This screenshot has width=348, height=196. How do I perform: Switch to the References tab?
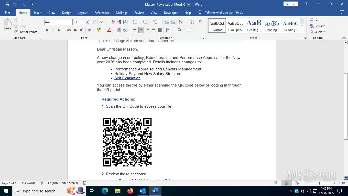coord(102,13)
